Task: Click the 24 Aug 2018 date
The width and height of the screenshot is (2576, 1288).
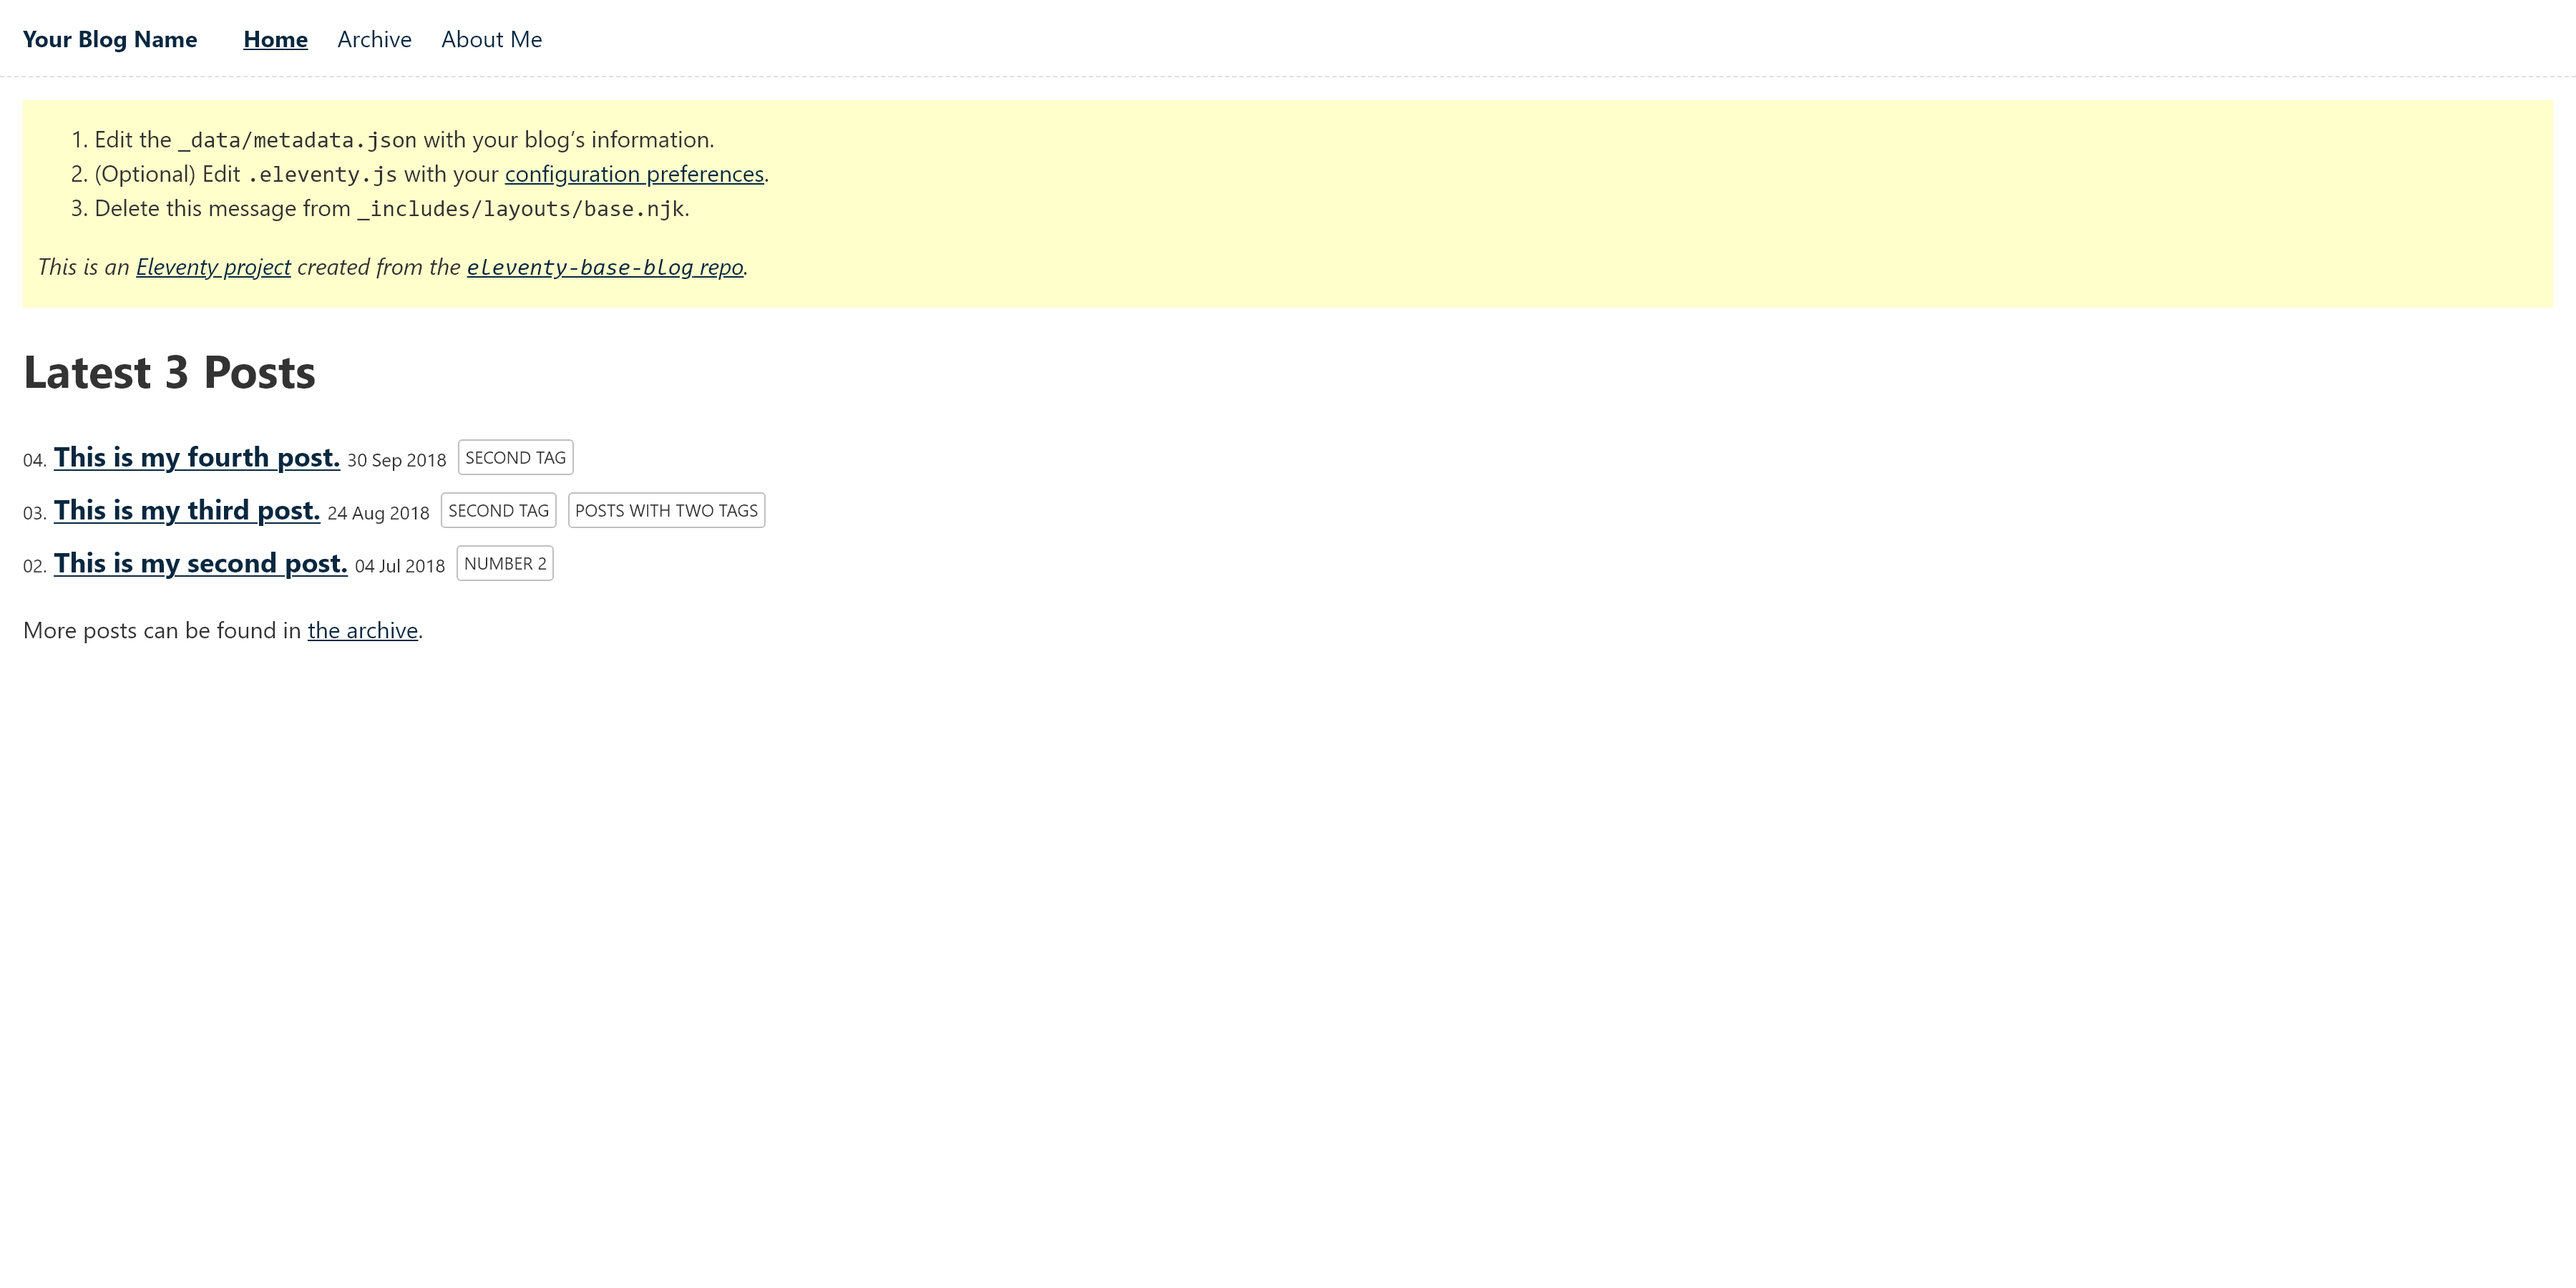Action: (378, 513)
